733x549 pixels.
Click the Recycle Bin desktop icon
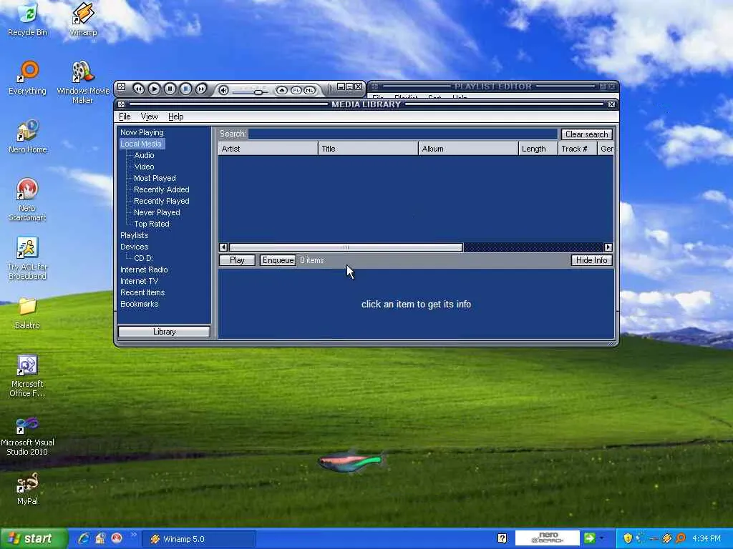point(28,13)
